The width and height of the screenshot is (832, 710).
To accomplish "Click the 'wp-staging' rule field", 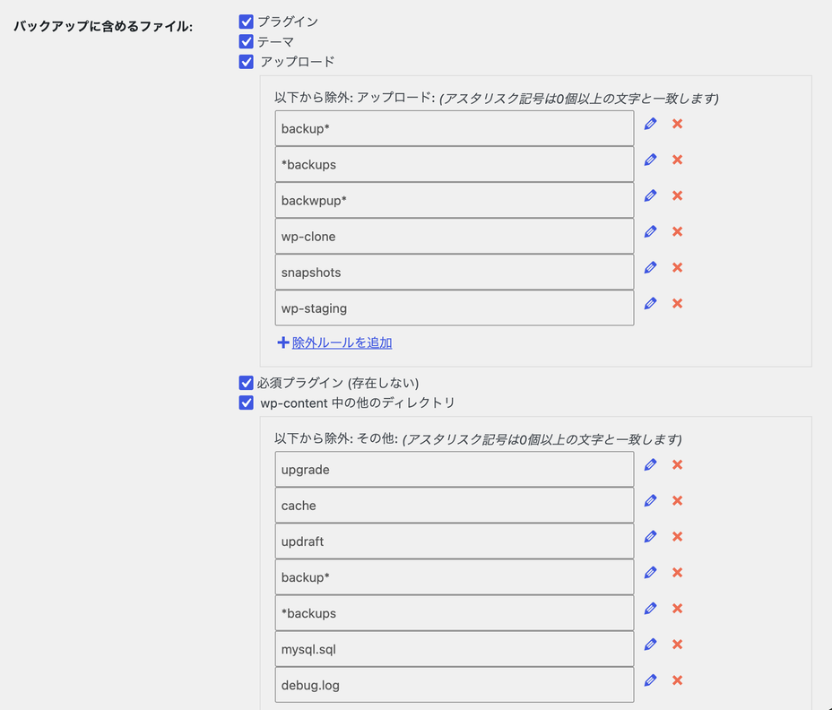I will [455, 308].
